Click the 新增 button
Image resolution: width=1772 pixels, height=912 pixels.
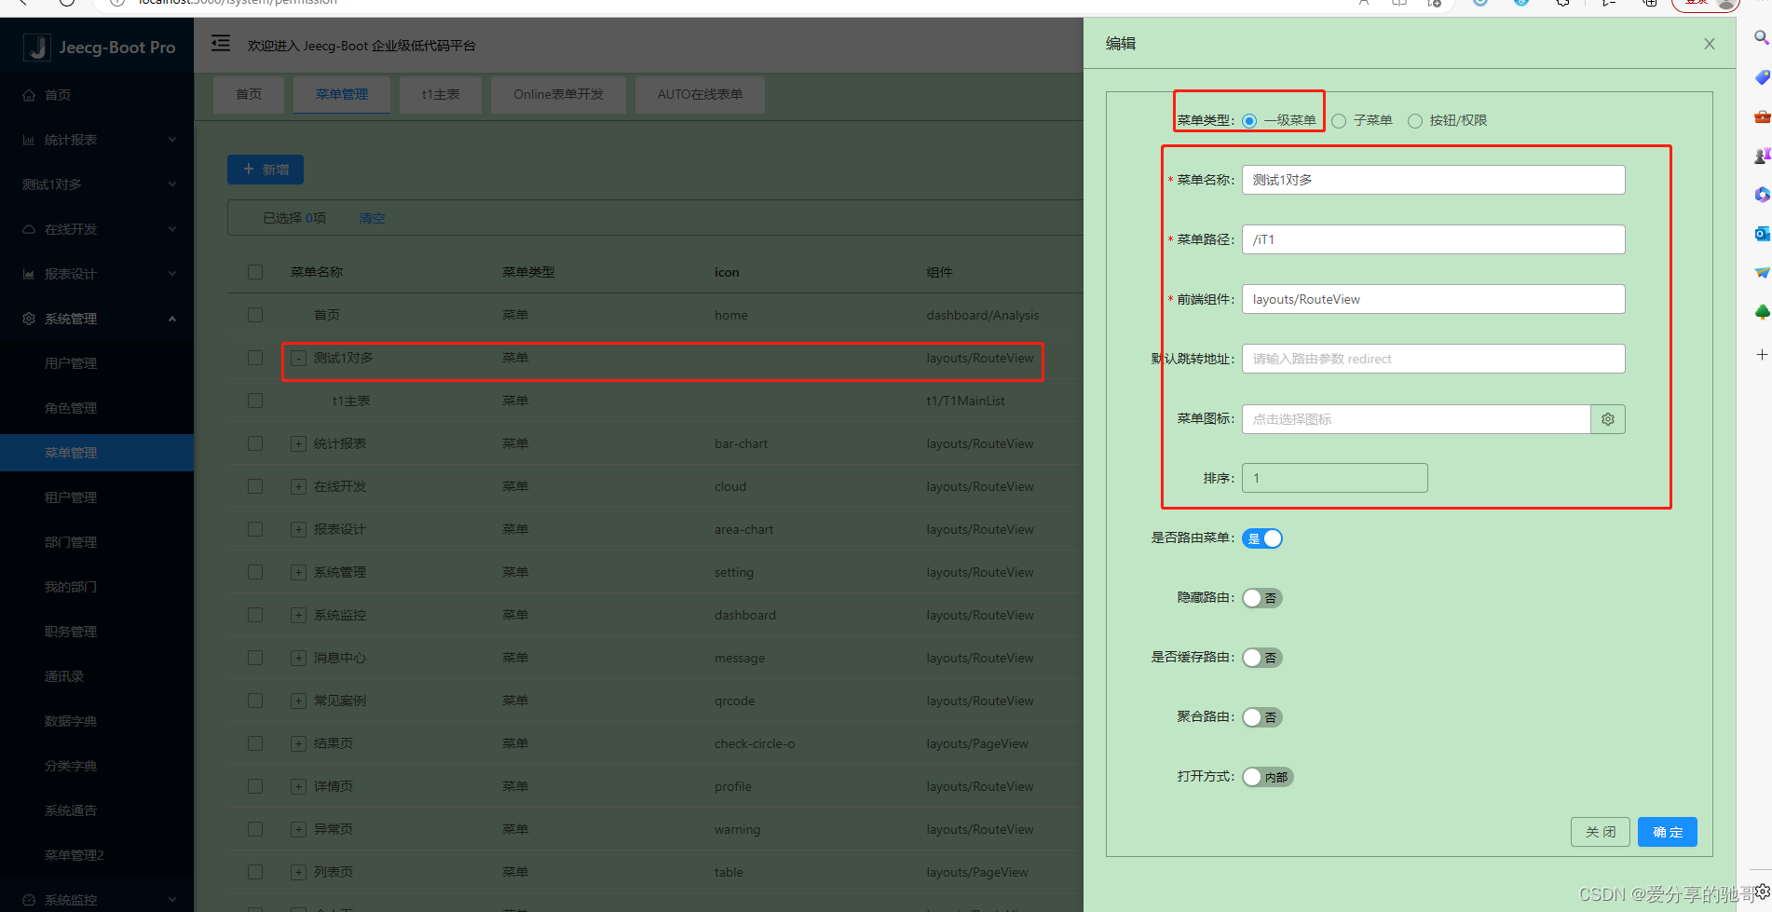[266, 170]
